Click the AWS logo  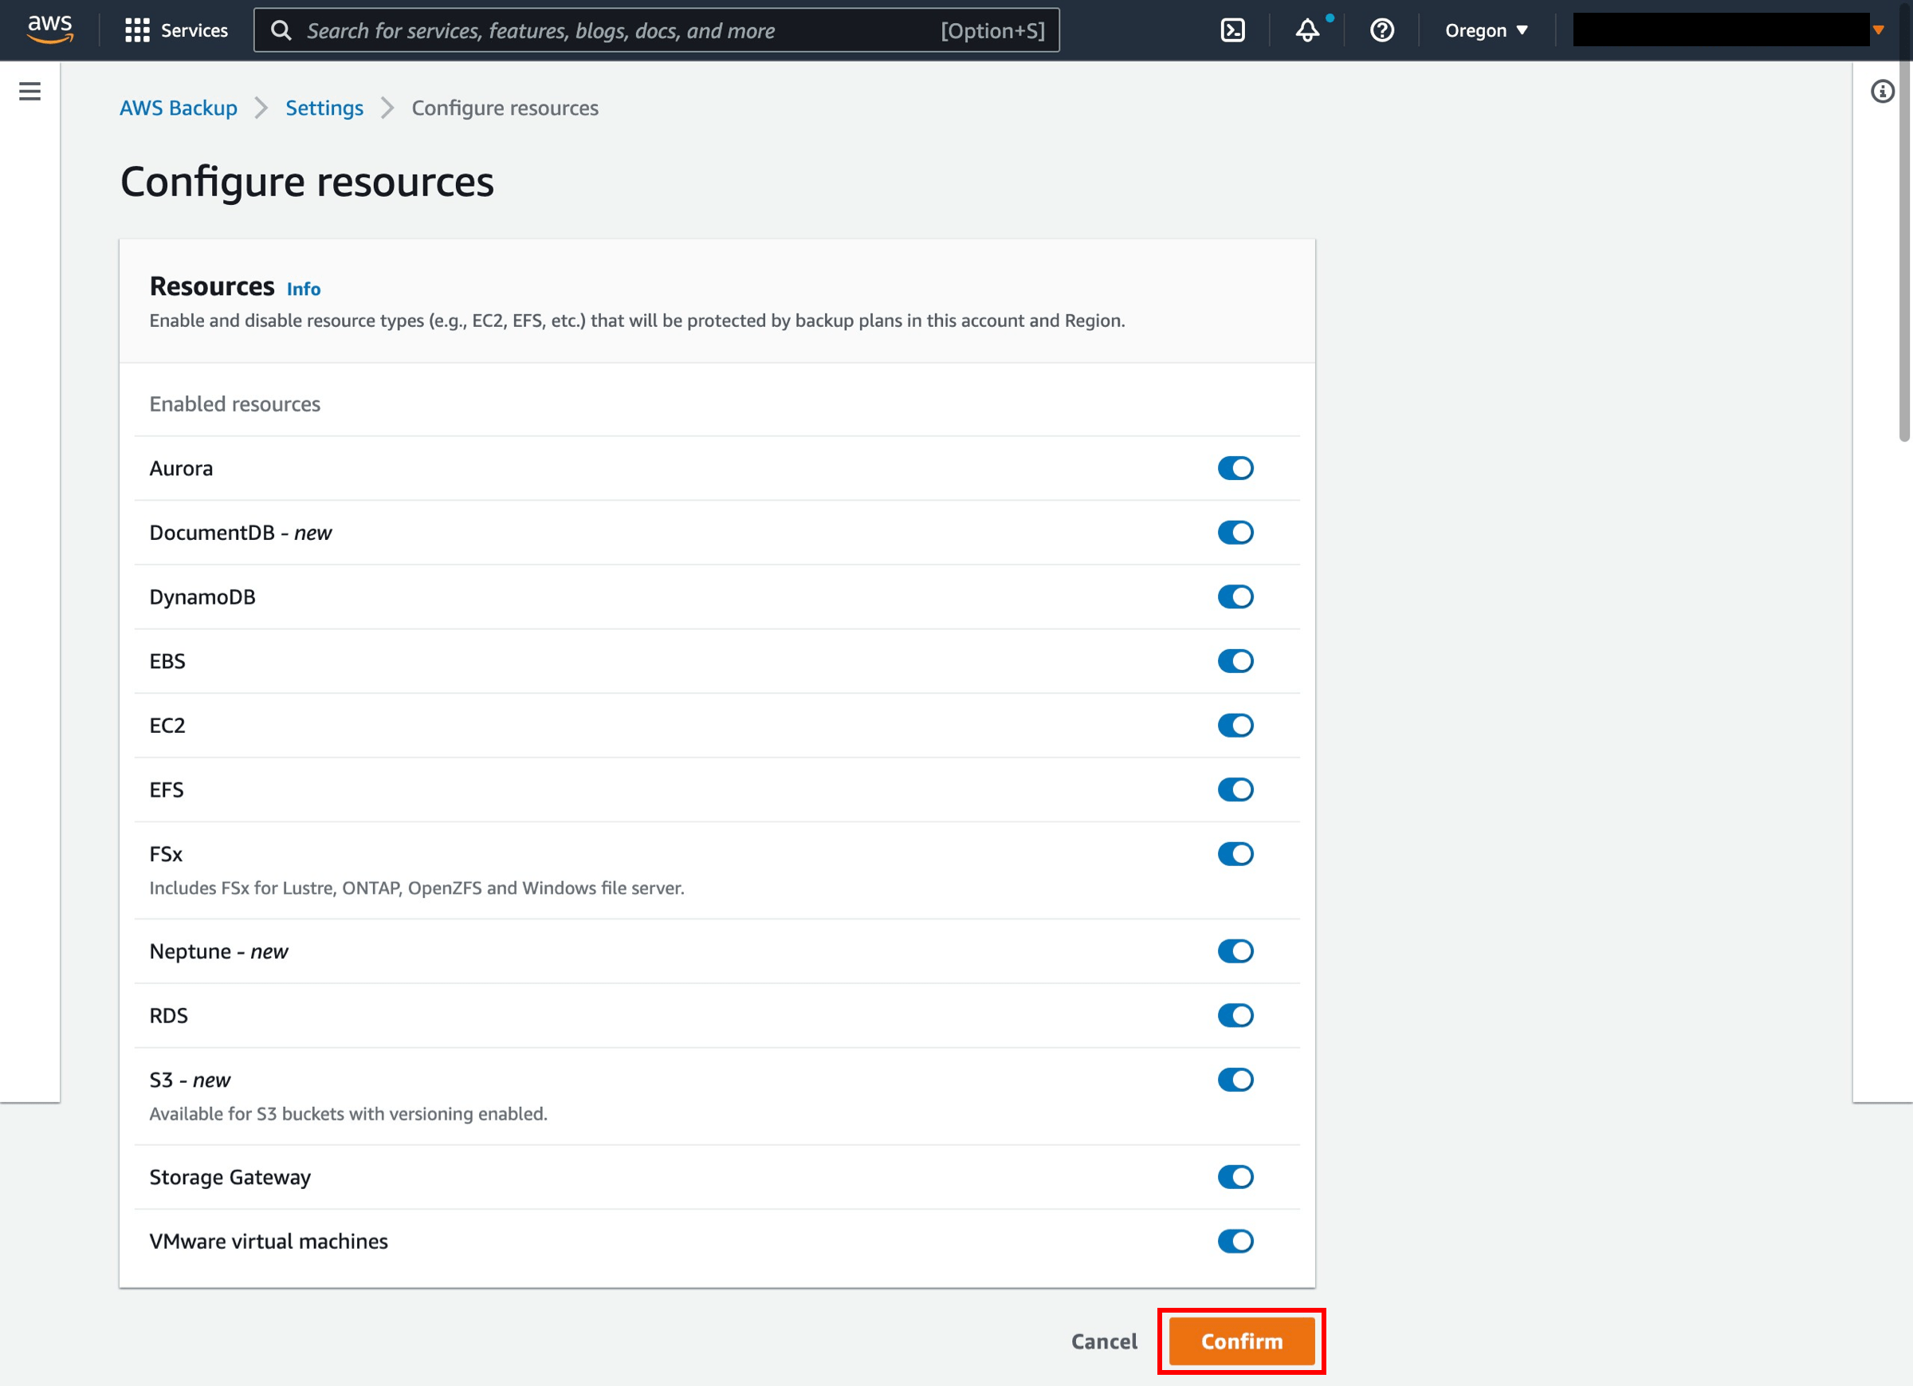pos(49,28)
